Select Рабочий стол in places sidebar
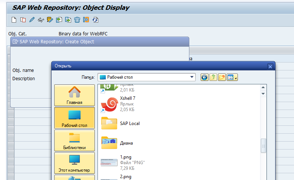 pos(75,118)
